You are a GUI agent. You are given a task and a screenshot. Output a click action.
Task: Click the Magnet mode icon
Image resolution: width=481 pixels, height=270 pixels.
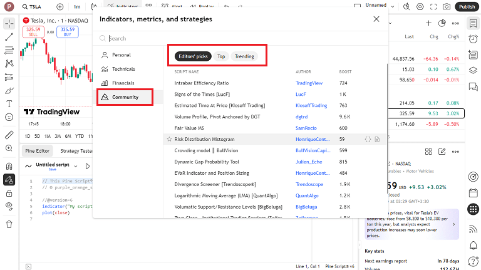pos(9,166)
